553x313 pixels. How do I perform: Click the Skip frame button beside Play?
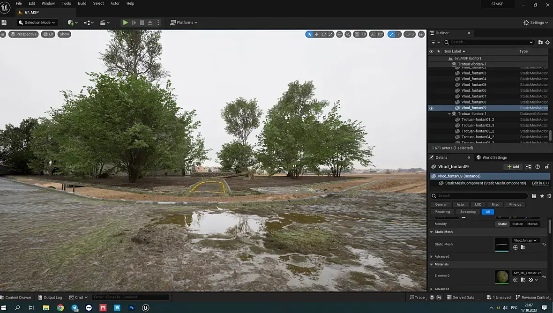[134, 22]
